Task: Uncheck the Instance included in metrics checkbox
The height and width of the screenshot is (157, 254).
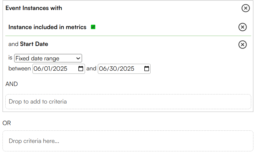Action: [93, 27]
